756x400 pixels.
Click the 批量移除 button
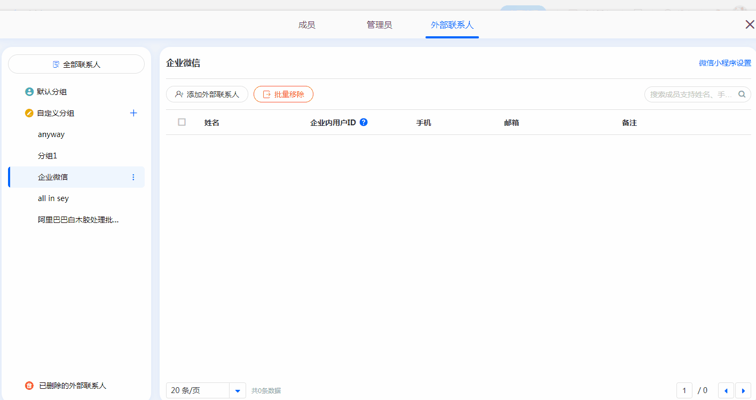pos(283,94)
